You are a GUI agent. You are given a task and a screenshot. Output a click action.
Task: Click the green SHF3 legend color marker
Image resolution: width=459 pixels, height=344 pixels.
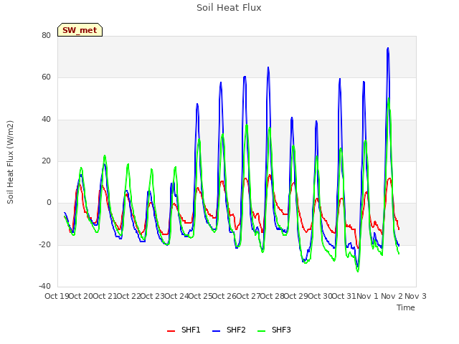coord(261,331)
